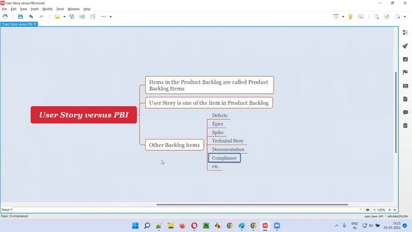Viewport: 412px width, 232px height.
Task: Select the Spike subtopic
Action: click(218, 132)
